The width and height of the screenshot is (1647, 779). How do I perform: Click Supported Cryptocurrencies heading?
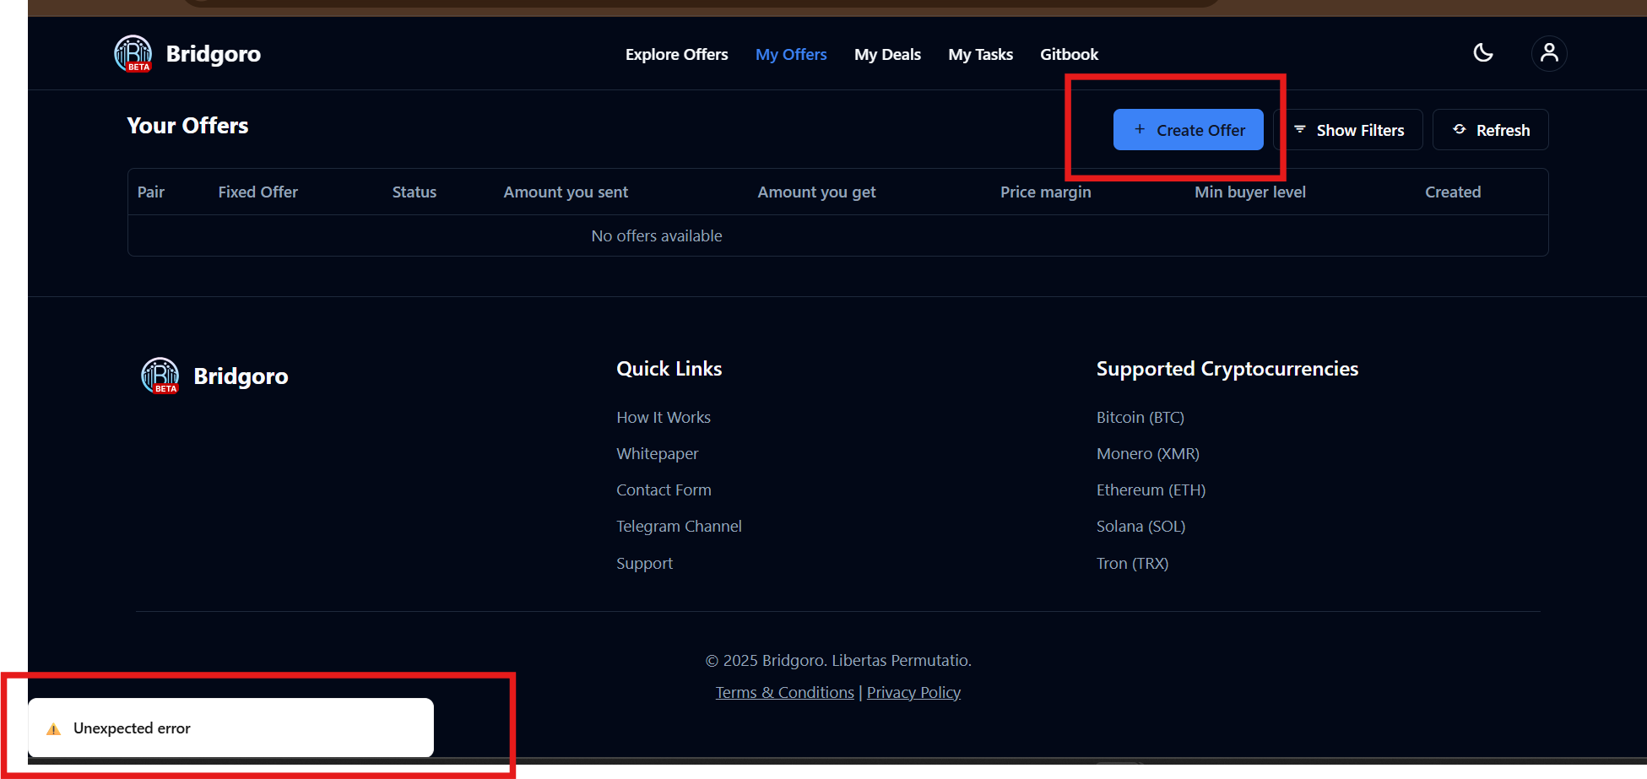tap(1227, 369)
